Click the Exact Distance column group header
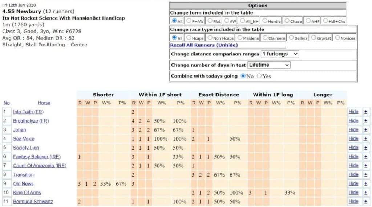The image size is (372, 207). [219, 95]
